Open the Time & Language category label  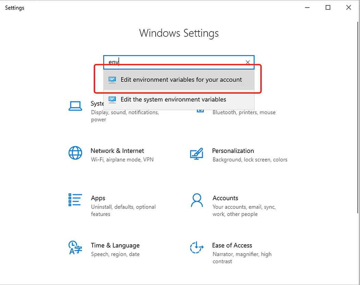115,246
